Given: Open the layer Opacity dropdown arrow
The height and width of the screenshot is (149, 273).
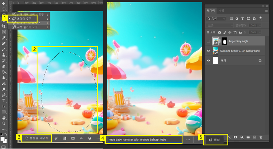Looking at the screenshot, I should tap(260, 25).
